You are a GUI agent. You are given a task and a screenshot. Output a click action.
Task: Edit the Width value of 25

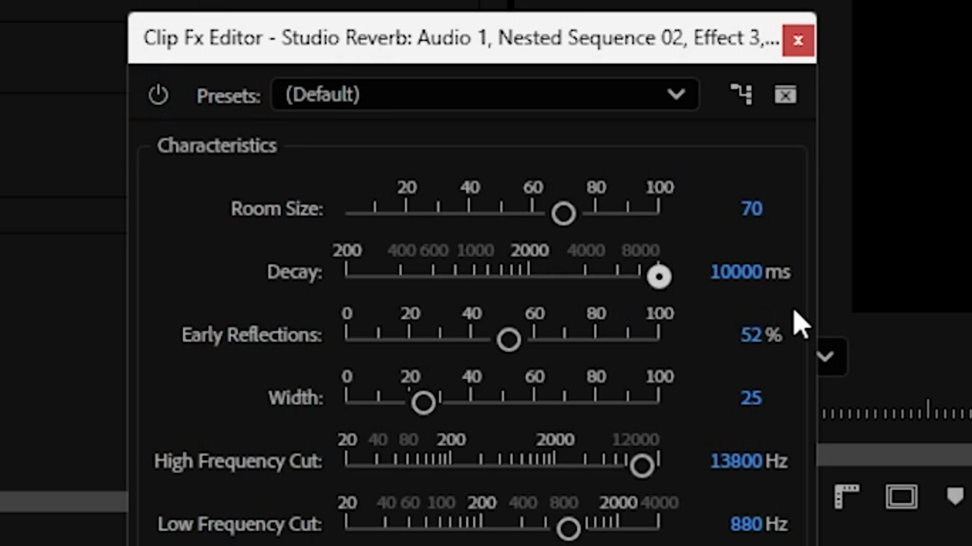[x=751, y=397]
